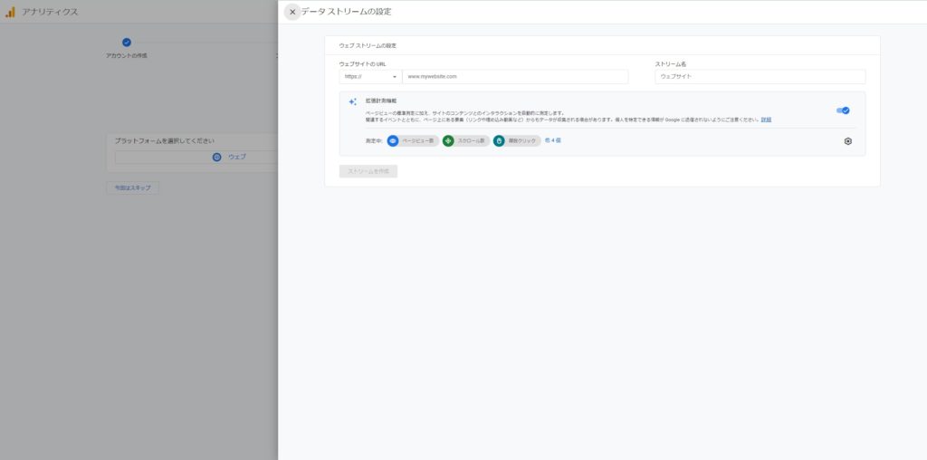
Task: Click the teal outbound click mouse icon
Action: click(499, 140)
